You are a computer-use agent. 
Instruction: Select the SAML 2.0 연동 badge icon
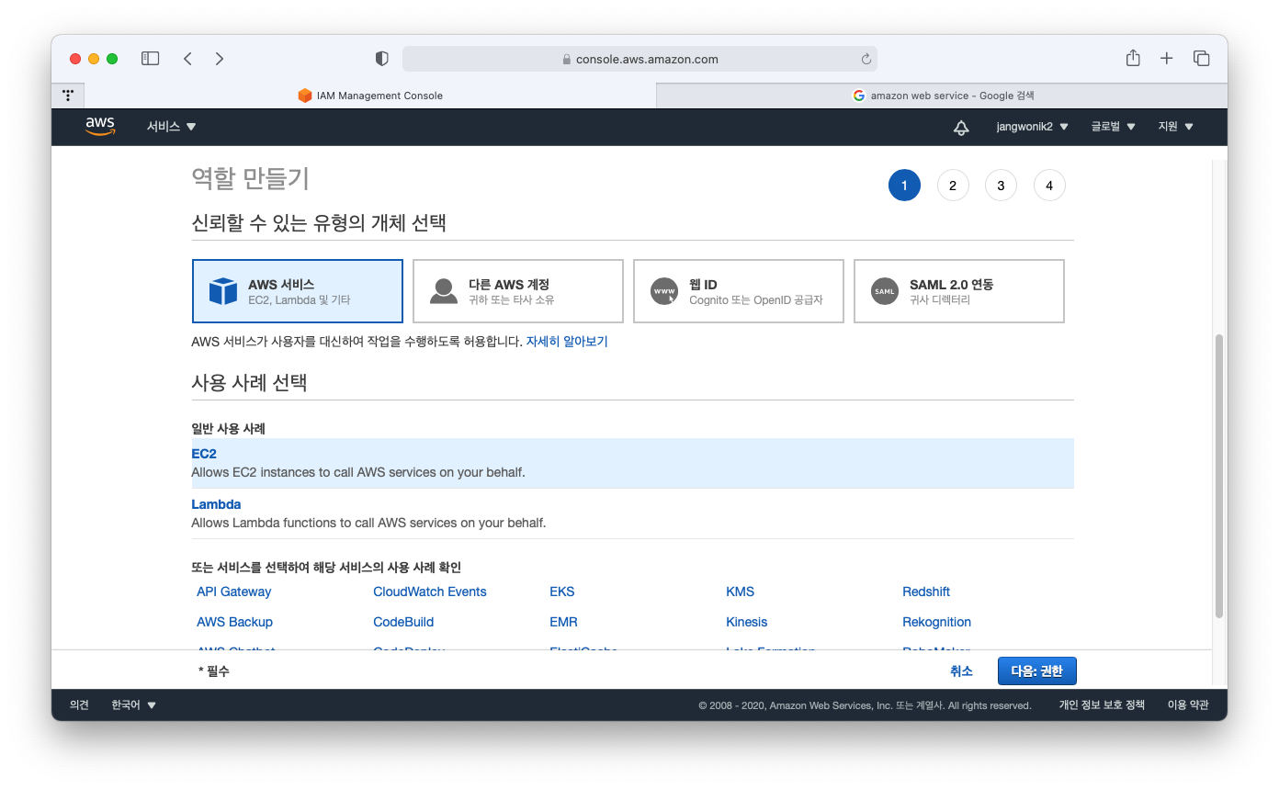click(x=885, y=291)
